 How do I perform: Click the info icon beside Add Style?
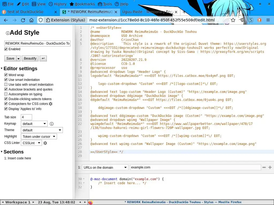(8, 33)
